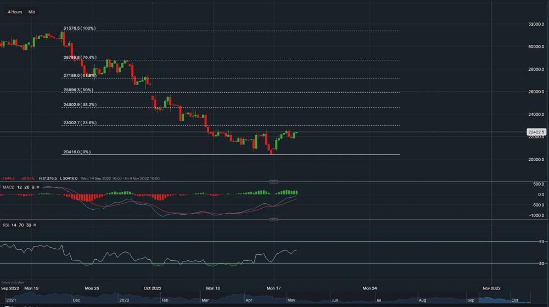Click the Mon 17 date on time axis
Screen dimensions: 549x307
(x=273, y=288)
